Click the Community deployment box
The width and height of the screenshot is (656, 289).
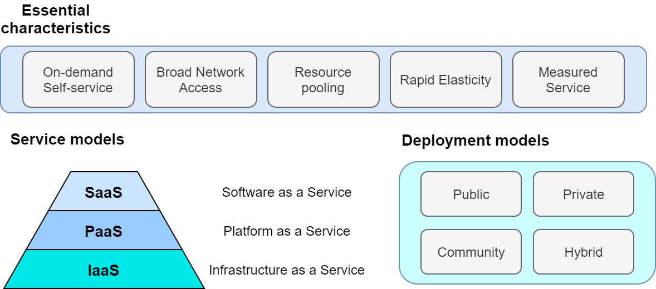tap(471, 252)
